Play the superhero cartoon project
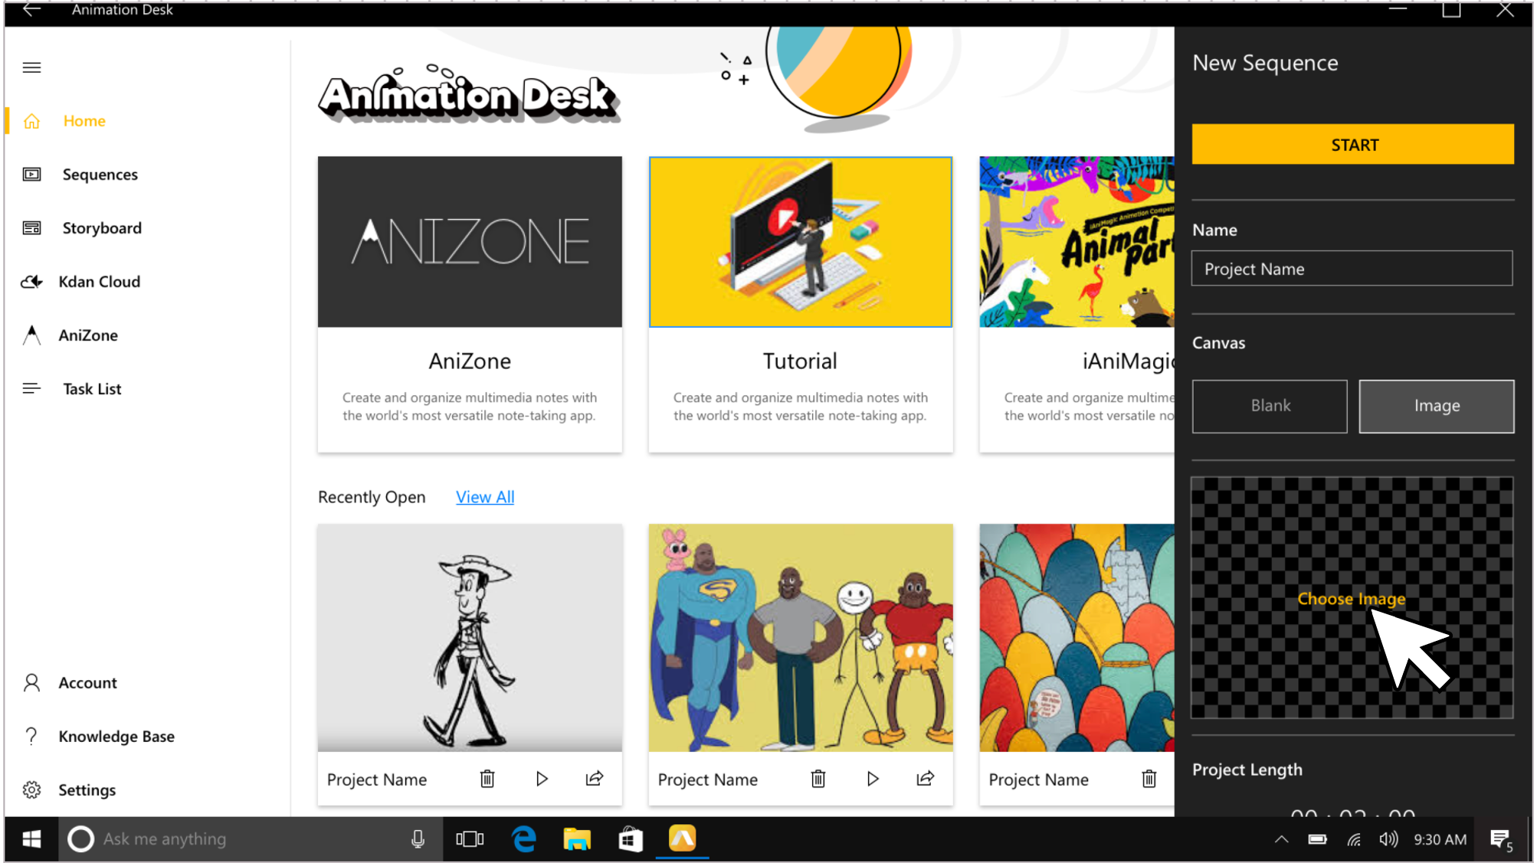Screen dimensions: 1537x863 [x=873, y=779]
